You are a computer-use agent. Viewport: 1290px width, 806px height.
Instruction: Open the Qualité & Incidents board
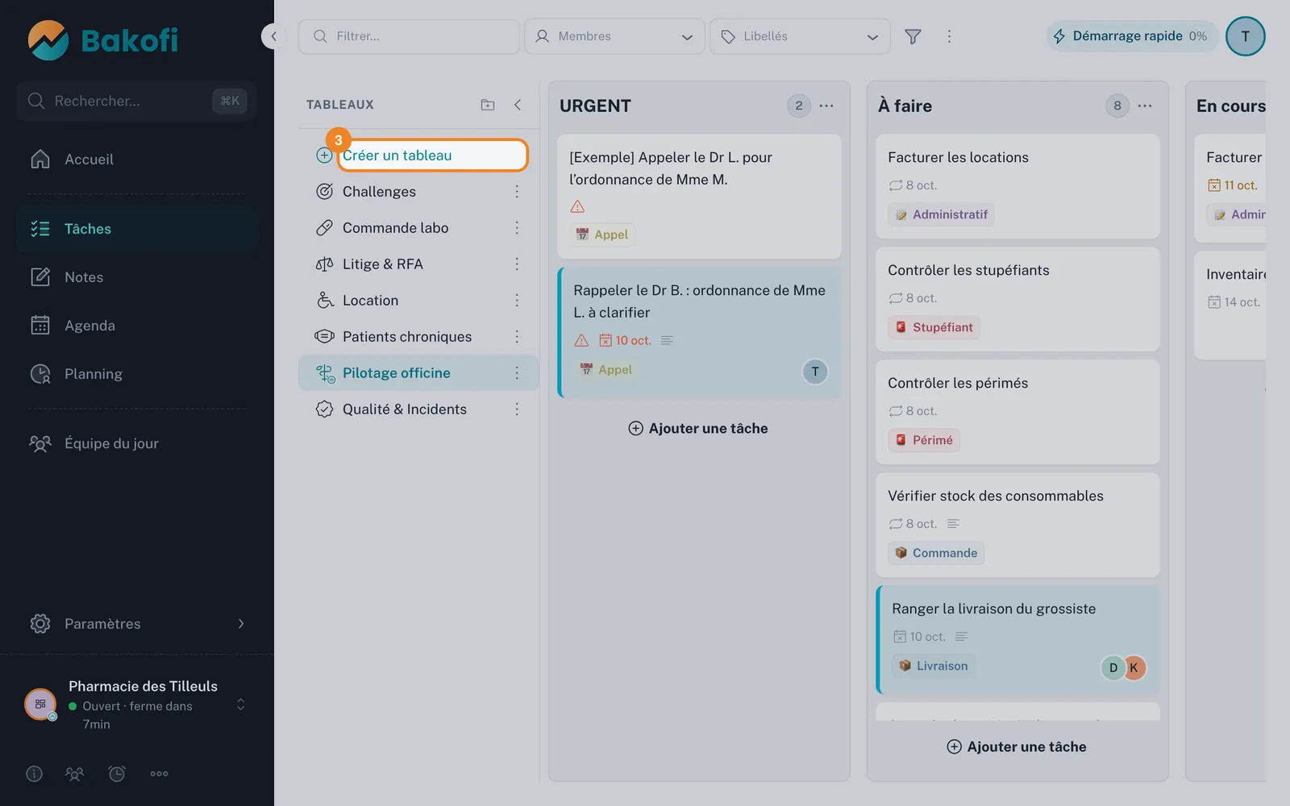click(x=418, y=409)
